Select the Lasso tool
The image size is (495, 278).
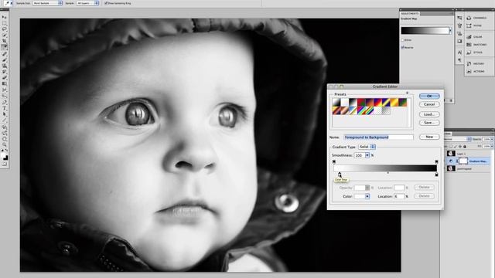click(5, 29)
